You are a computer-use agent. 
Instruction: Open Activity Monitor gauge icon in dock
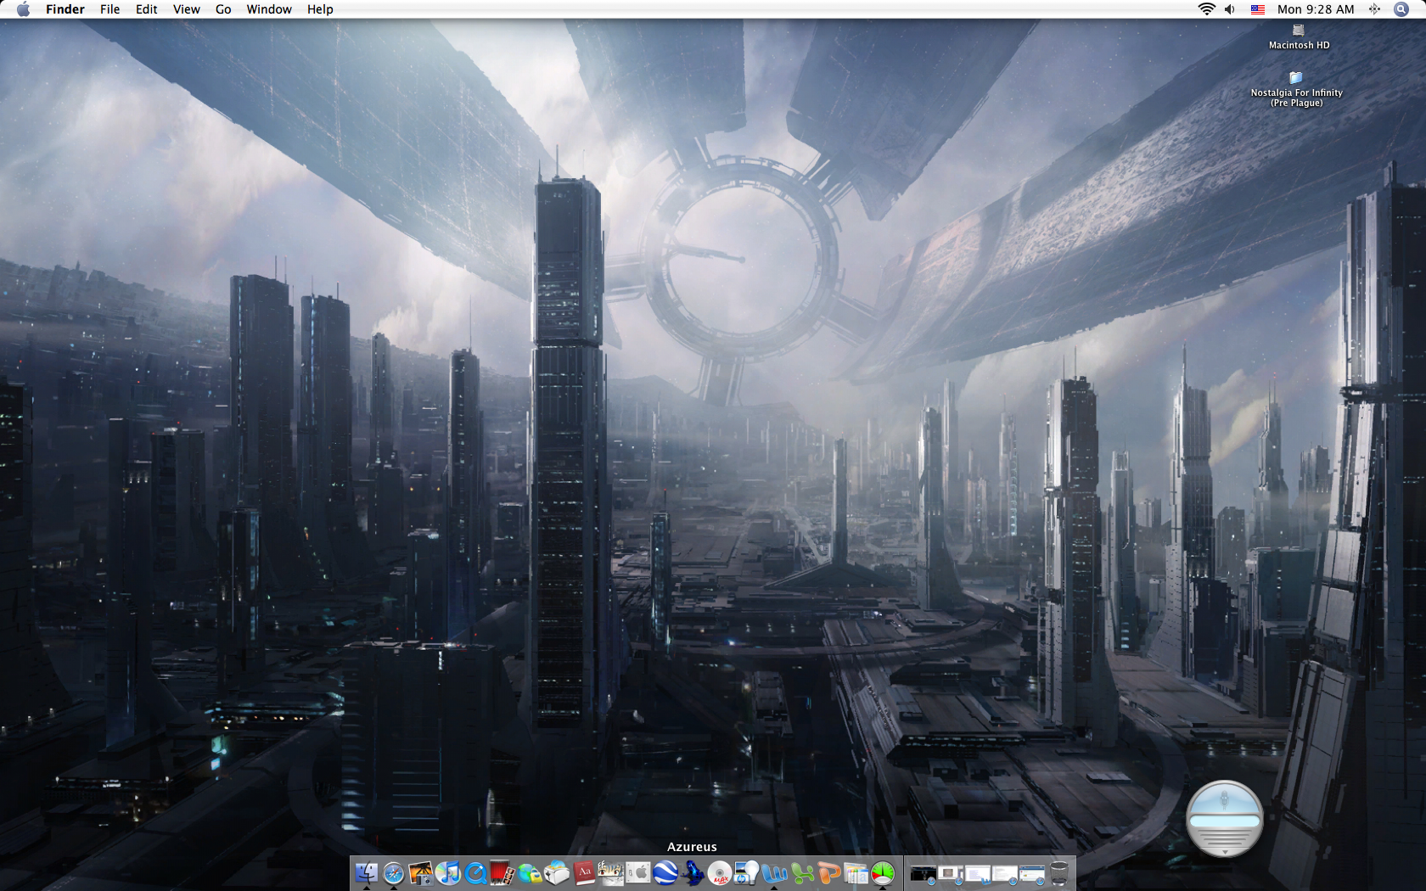click(883, 872)
